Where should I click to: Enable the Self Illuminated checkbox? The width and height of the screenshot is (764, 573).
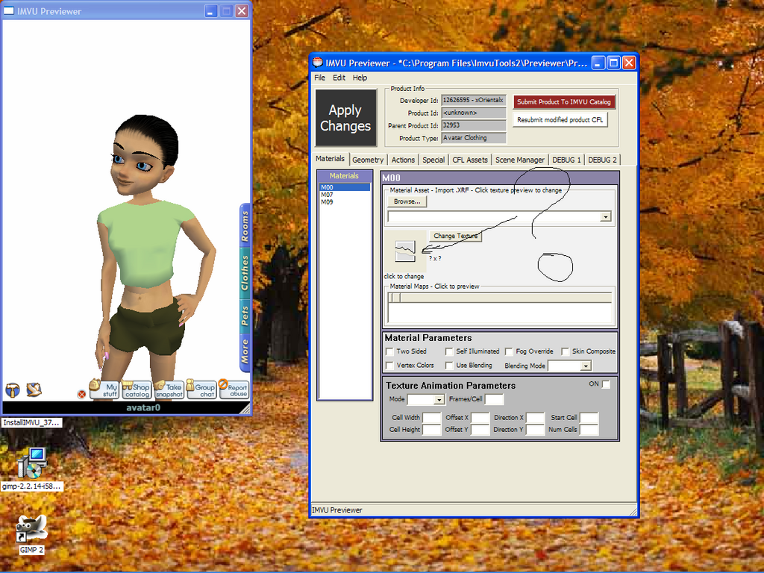click(448, 351)
